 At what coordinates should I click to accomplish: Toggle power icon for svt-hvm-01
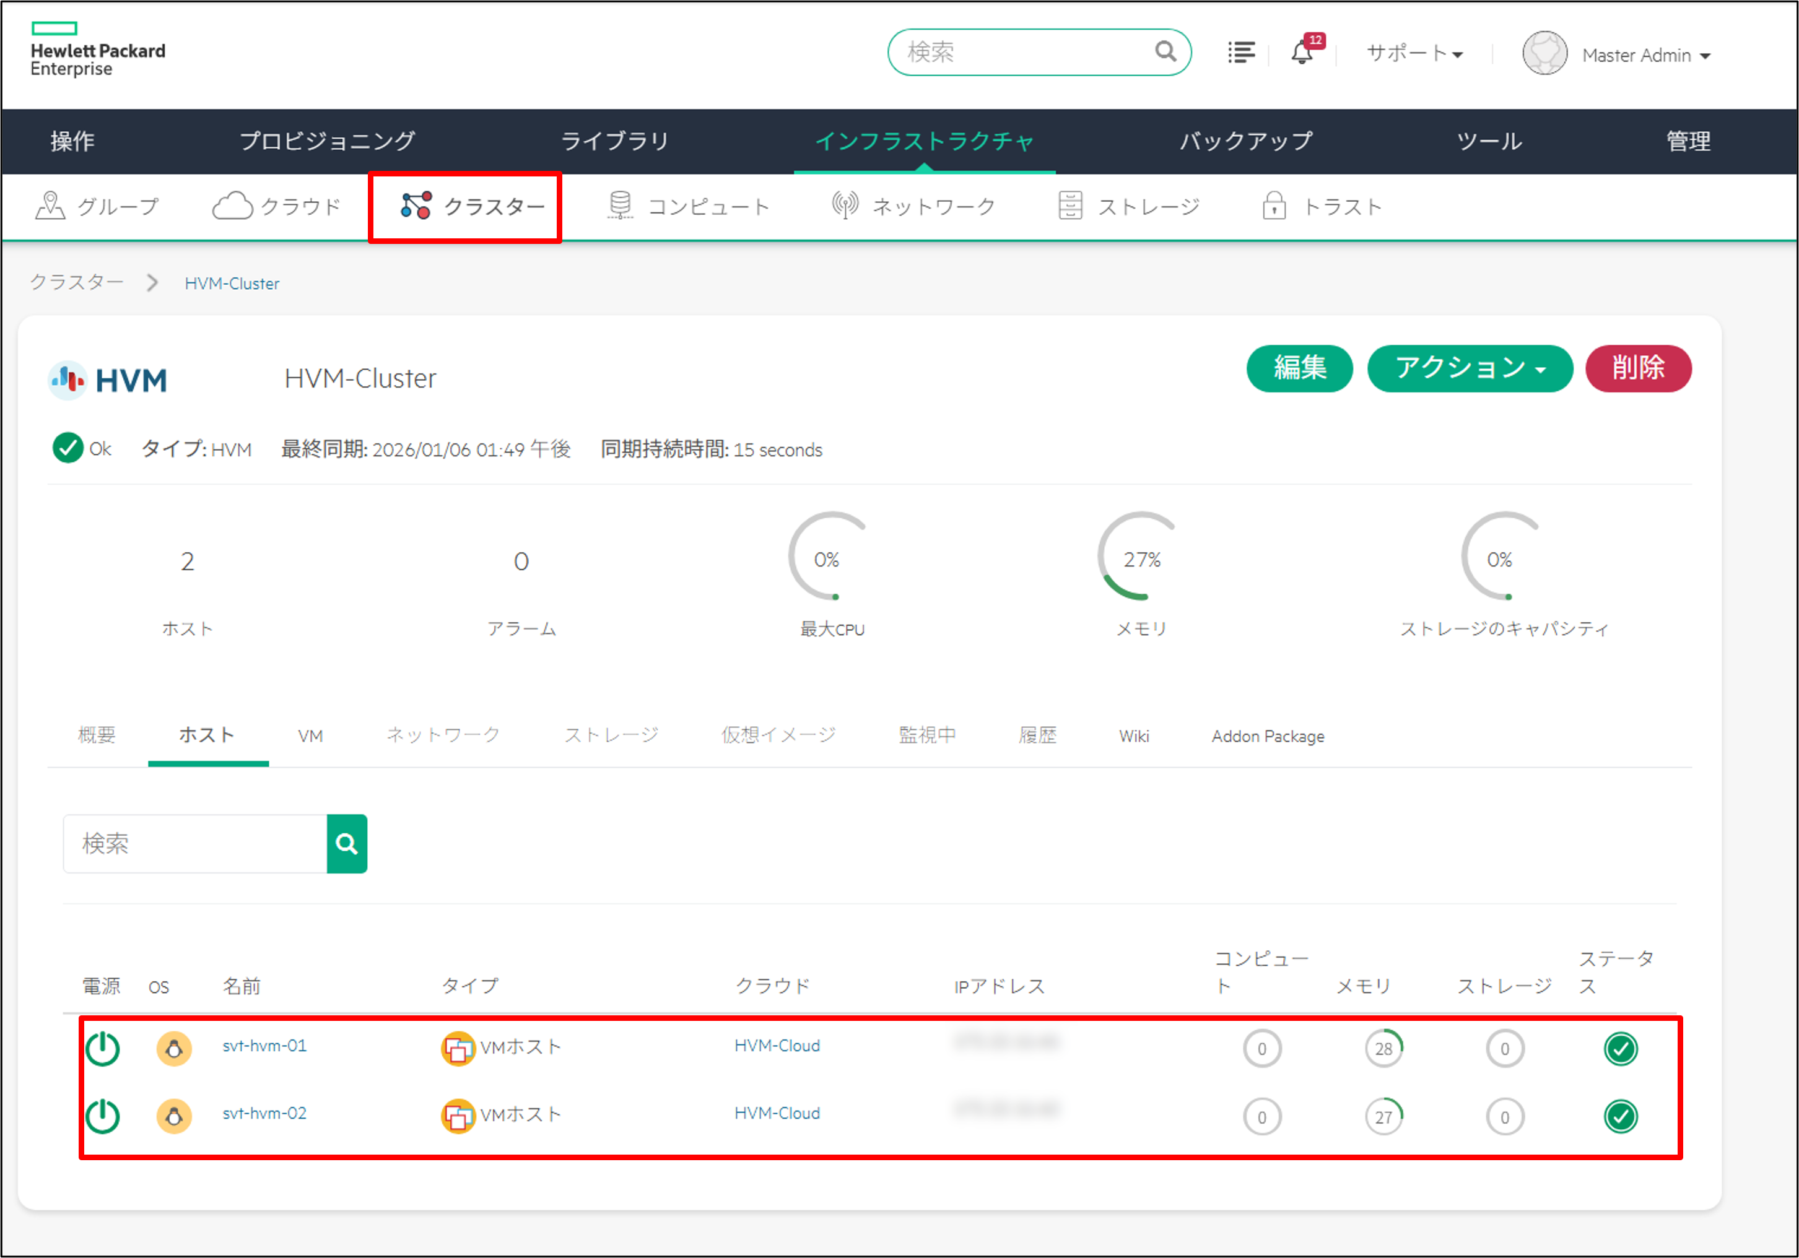103,1048
